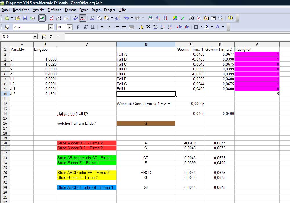Expand the font size dropdown
Viewport: 290px width, 203px height.
(69, 27)
